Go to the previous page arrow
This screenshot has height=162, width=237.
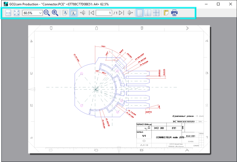83,13
